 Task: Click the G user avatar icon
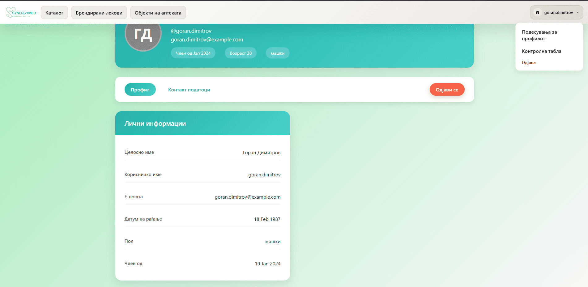coord(537,13)
